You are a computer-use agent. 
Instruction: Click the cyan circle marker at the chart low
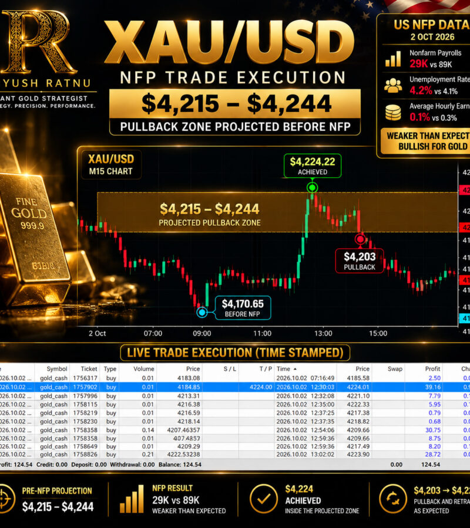[x=202, y=312]
